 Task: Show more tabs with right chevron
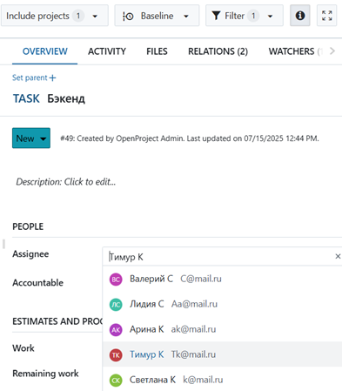[332, 51]
